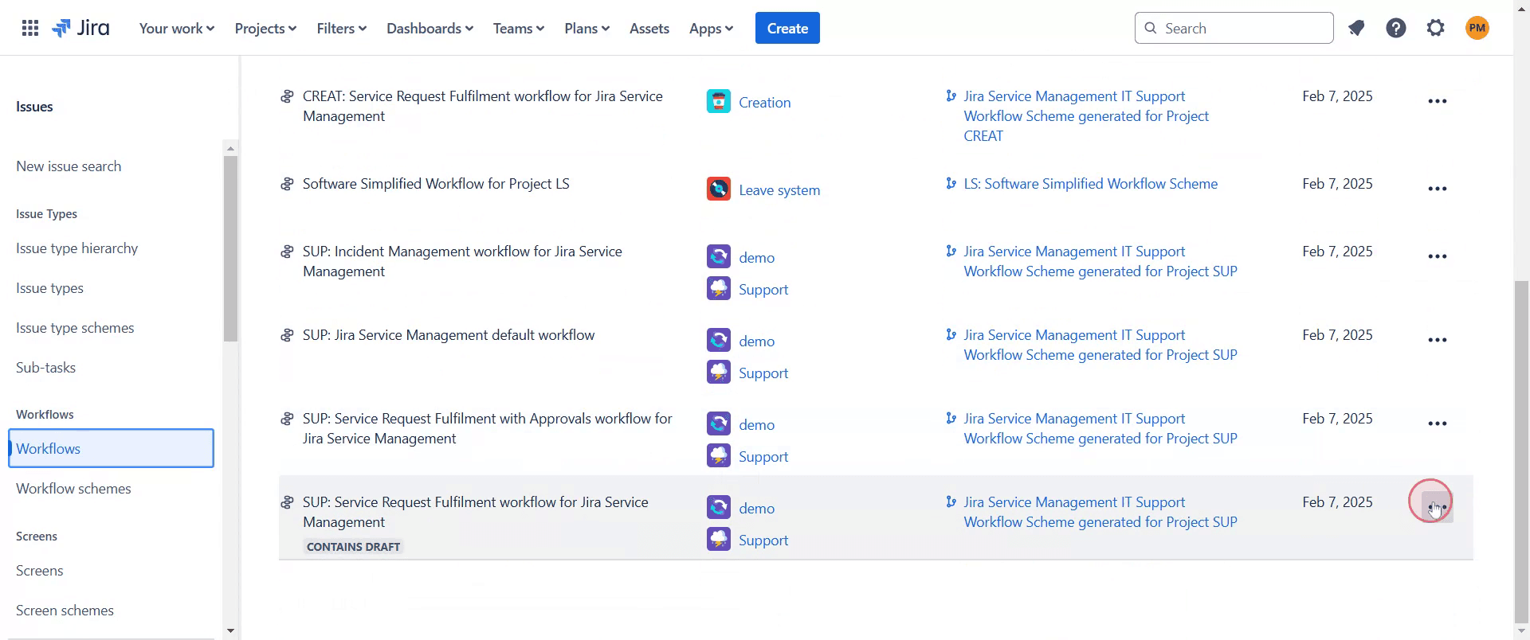The width and height of the screenshot is (1530, 640).
Task: Open more actions for CREAT Service Request workflow
Action: pyautogui.click(x=1438, y=101)
